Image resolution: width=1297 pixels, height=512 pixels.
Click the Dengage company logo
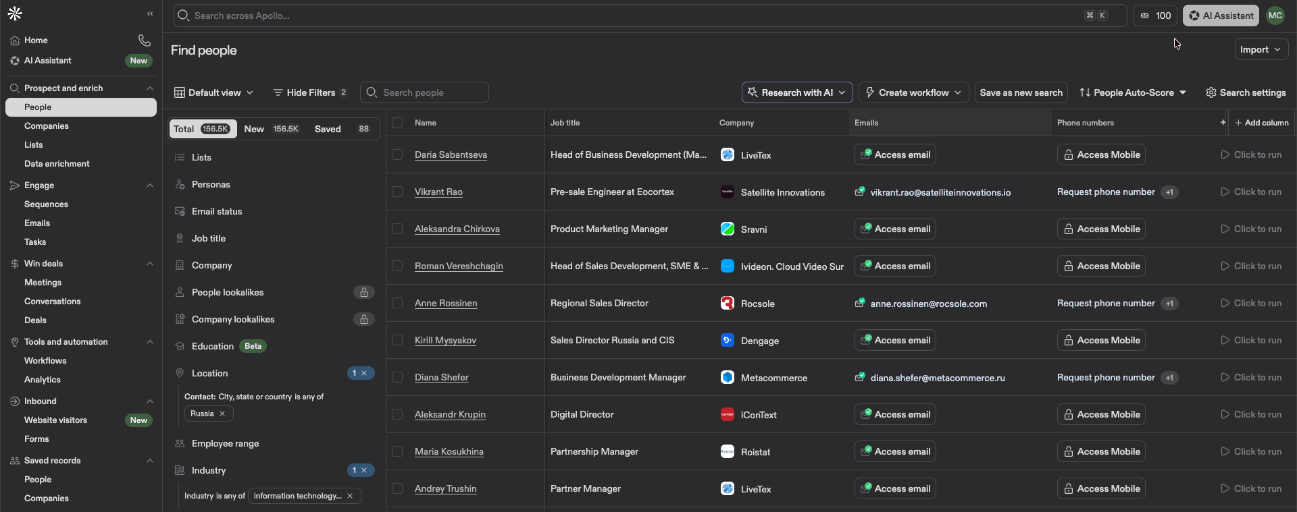(x=728, y=340)
